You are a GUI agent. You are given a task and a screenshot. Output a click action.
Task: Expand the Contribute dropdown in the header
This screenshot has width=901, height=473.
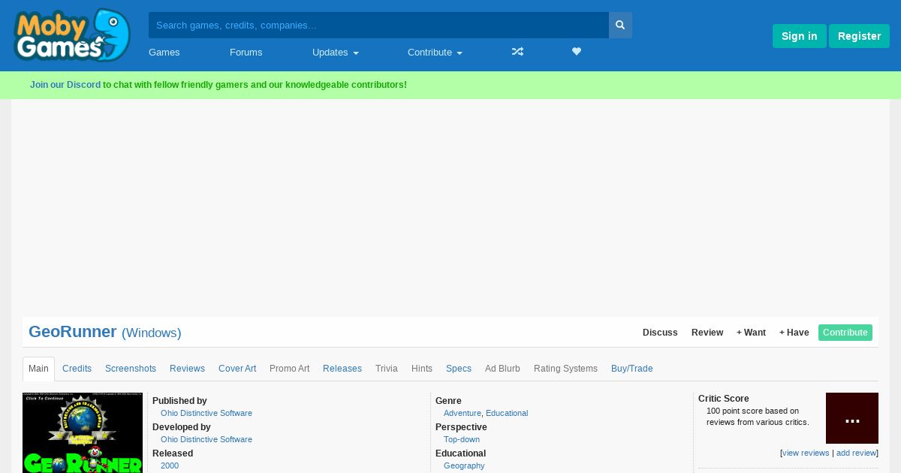point(435,52)
